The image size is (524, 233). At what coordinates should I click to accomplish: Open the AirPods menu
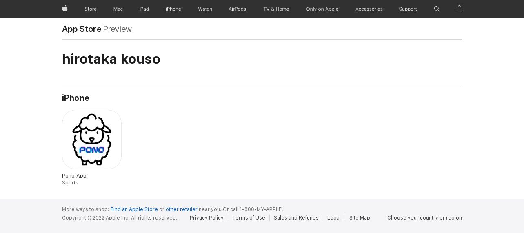pos(237,9)
